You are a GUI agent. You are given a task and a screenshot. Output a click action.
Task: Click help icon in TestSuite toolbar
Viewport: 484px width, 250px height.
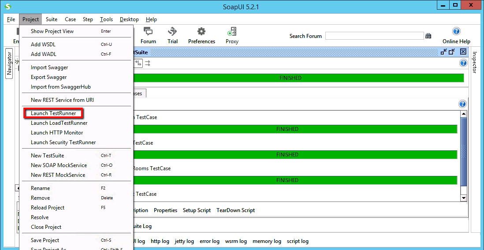pos(463,63)
